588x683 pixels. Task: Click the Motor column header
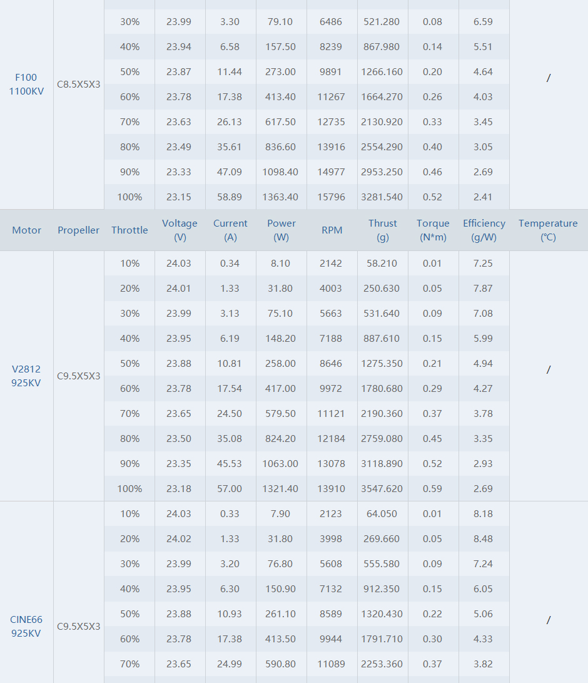[26, 230]
